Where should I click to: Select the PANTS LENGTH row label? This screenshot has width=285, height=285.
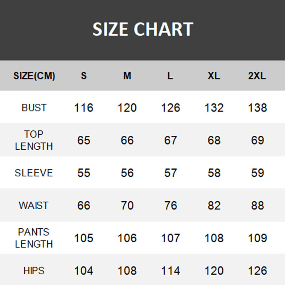34,238
